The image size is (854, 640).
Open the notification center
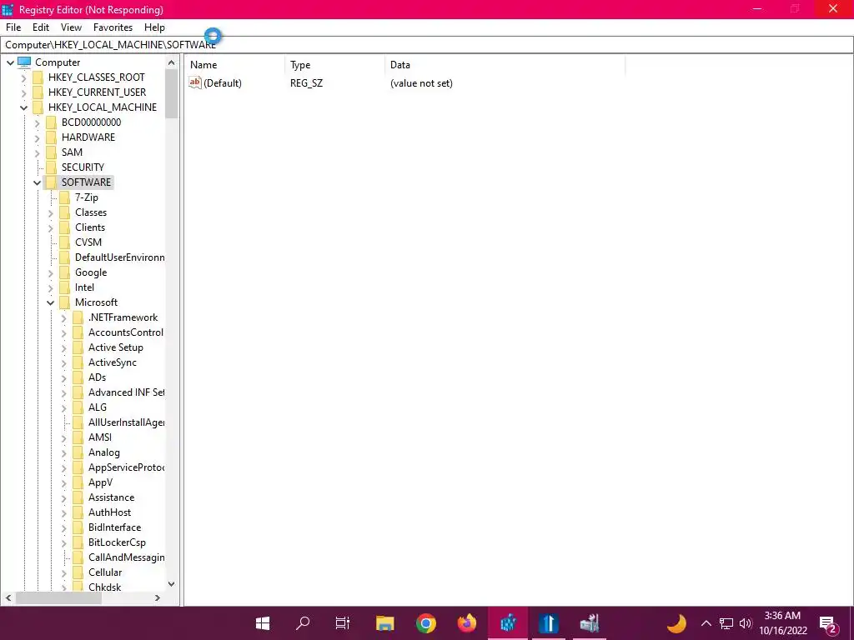[828, 623]
